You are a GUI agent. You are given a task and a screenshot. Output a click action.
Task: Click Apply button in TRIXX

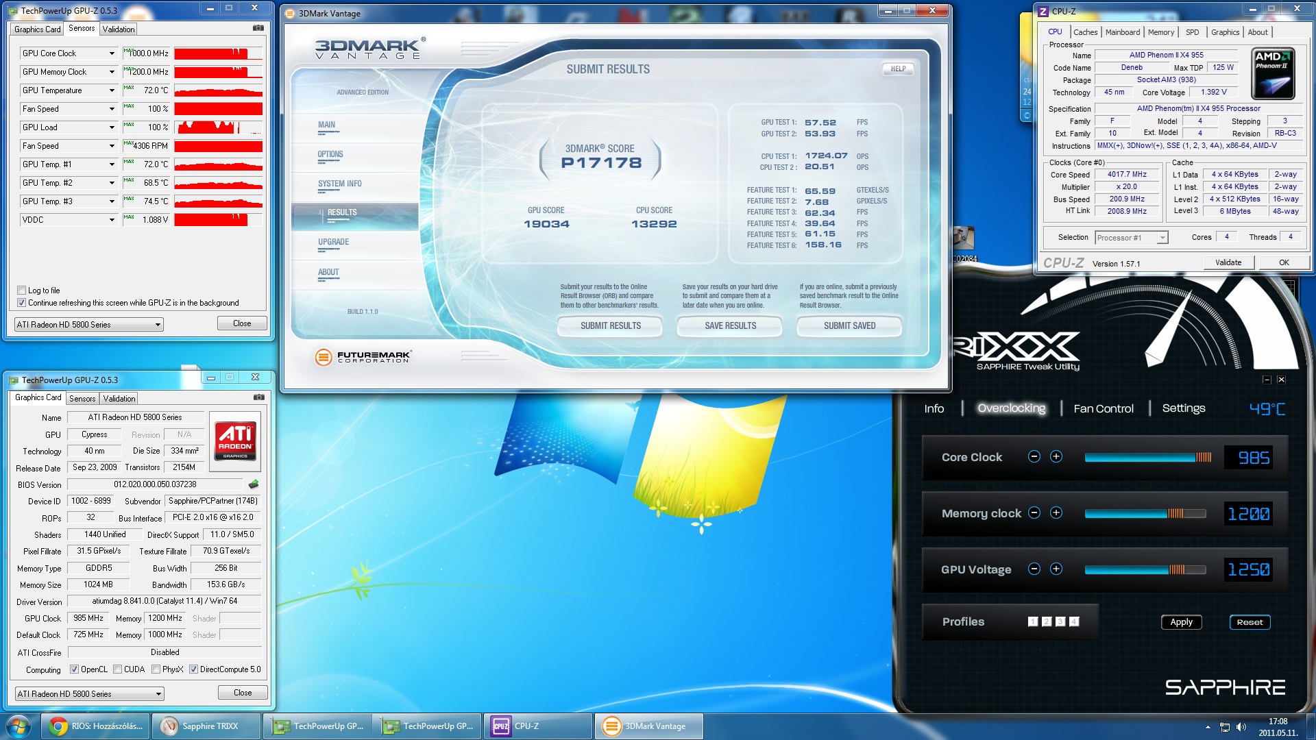pyautogui.click(x=1181, y=622)
